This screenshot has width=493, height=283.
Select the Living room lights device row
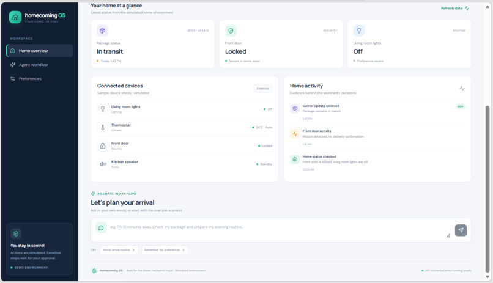pos(185,109)
